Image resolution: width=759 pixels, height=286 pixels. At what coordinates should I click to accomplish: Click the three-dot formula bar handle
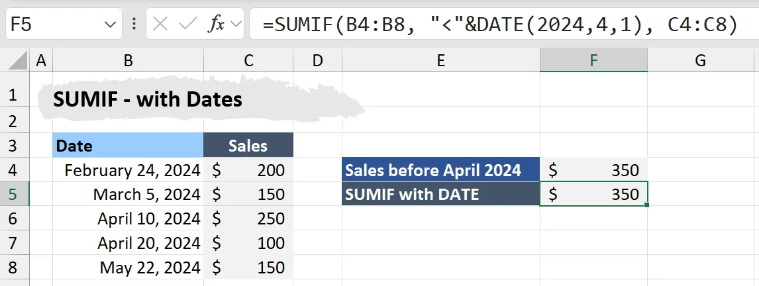[135, 25]
